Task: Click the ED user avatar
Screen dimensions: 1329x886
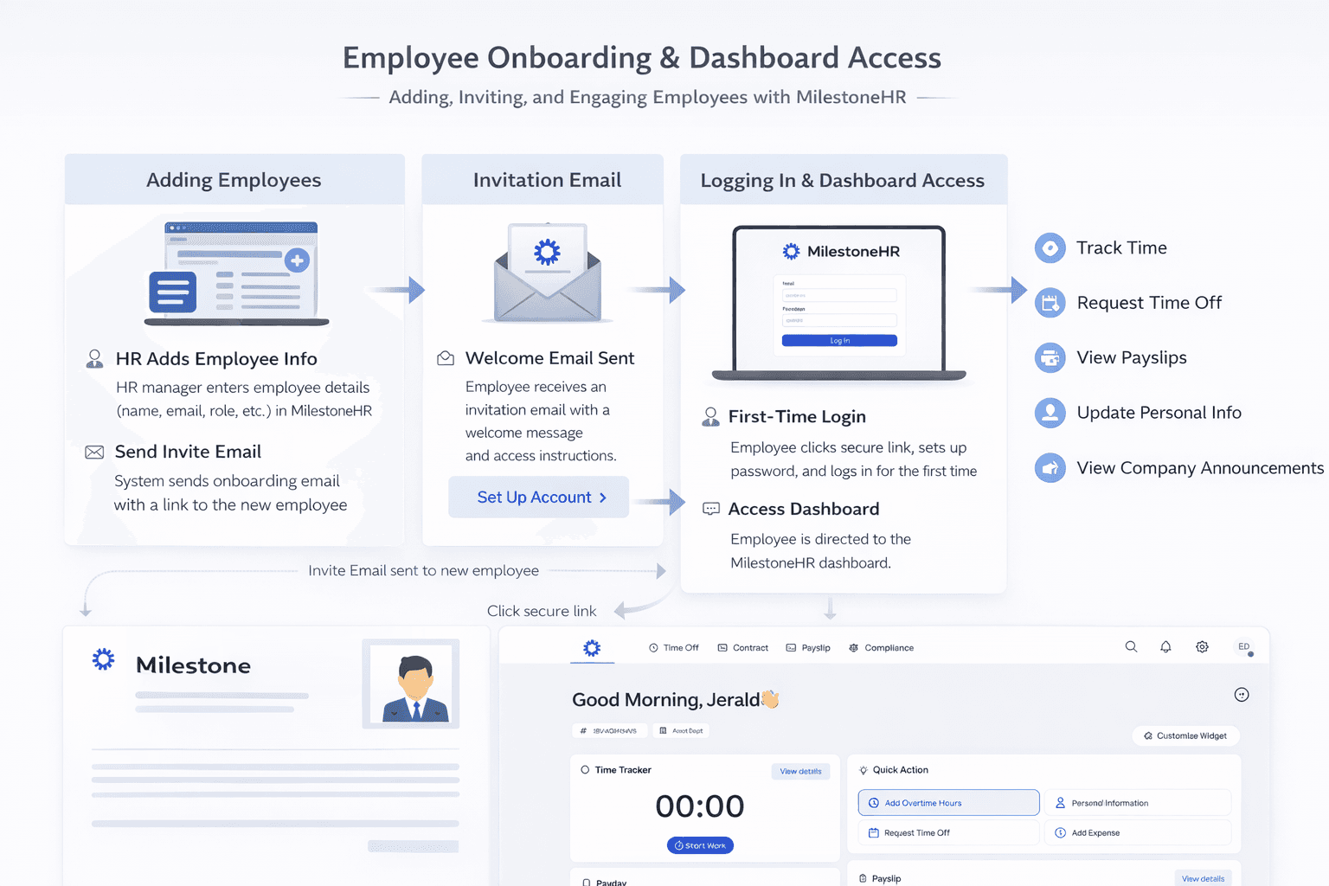Action: click(x=1244, y=647)
